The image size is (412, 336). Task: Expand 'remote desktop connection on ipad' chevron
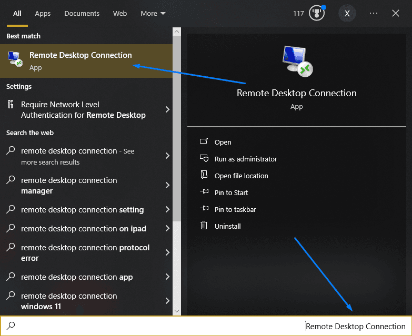click(167, 228)
